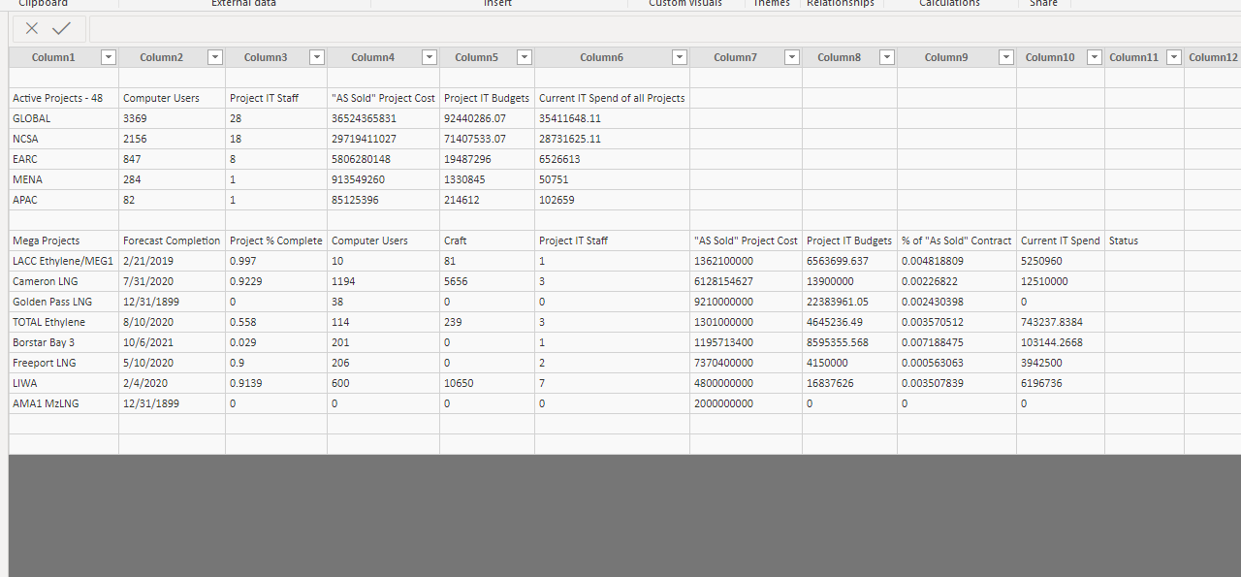This screenshot has width=1241, height=577.
Task: Open Column3 filter dropdown arrow
Action: click(316, 57)
